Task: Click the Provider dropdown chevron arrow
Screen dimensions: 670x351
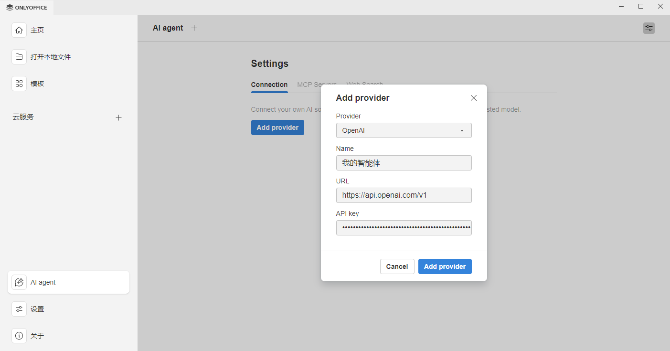Action: click(x=462, y=130)
